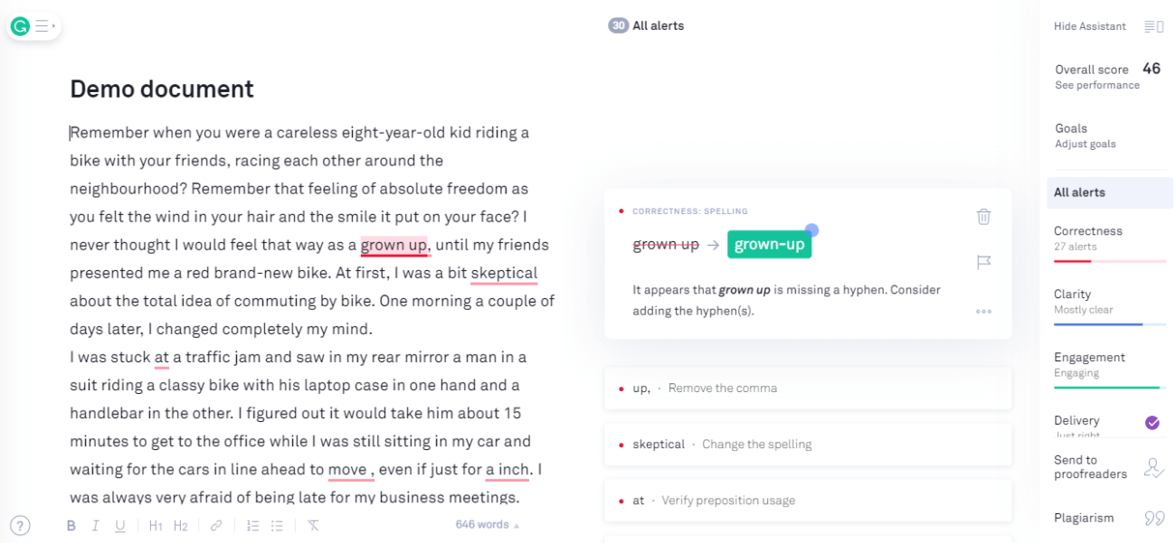This screenshot has height=543, width=1176.
Task: Apply bold formatting with B icon
Action: 71,526
